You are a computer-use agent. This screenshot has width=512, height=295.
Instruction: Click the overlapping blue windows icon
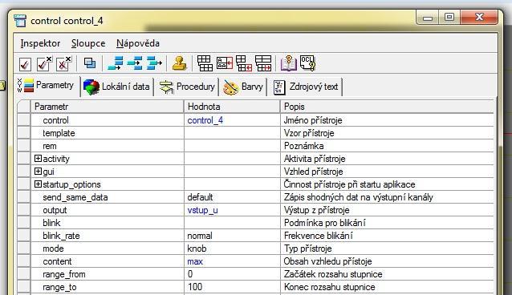(90, 63)
